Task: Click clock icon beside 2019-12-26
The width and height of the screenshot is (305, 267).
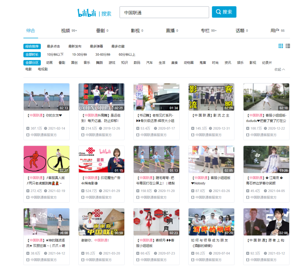Action: pyautogui.click(x=101, y=128)
